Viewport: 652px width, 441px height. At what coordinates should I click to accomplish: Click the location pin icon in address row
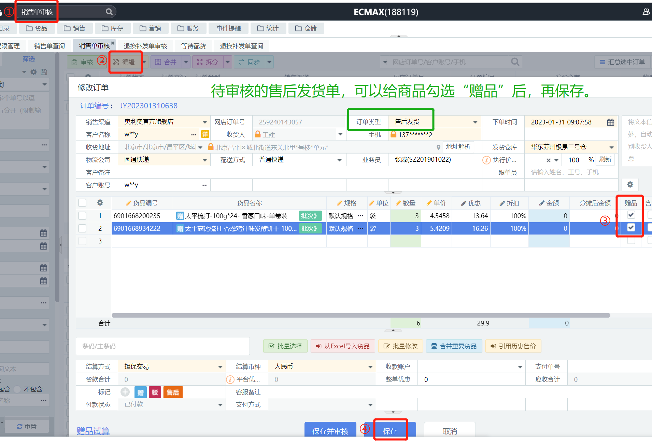pyautogui.click(x=438, y=147)
